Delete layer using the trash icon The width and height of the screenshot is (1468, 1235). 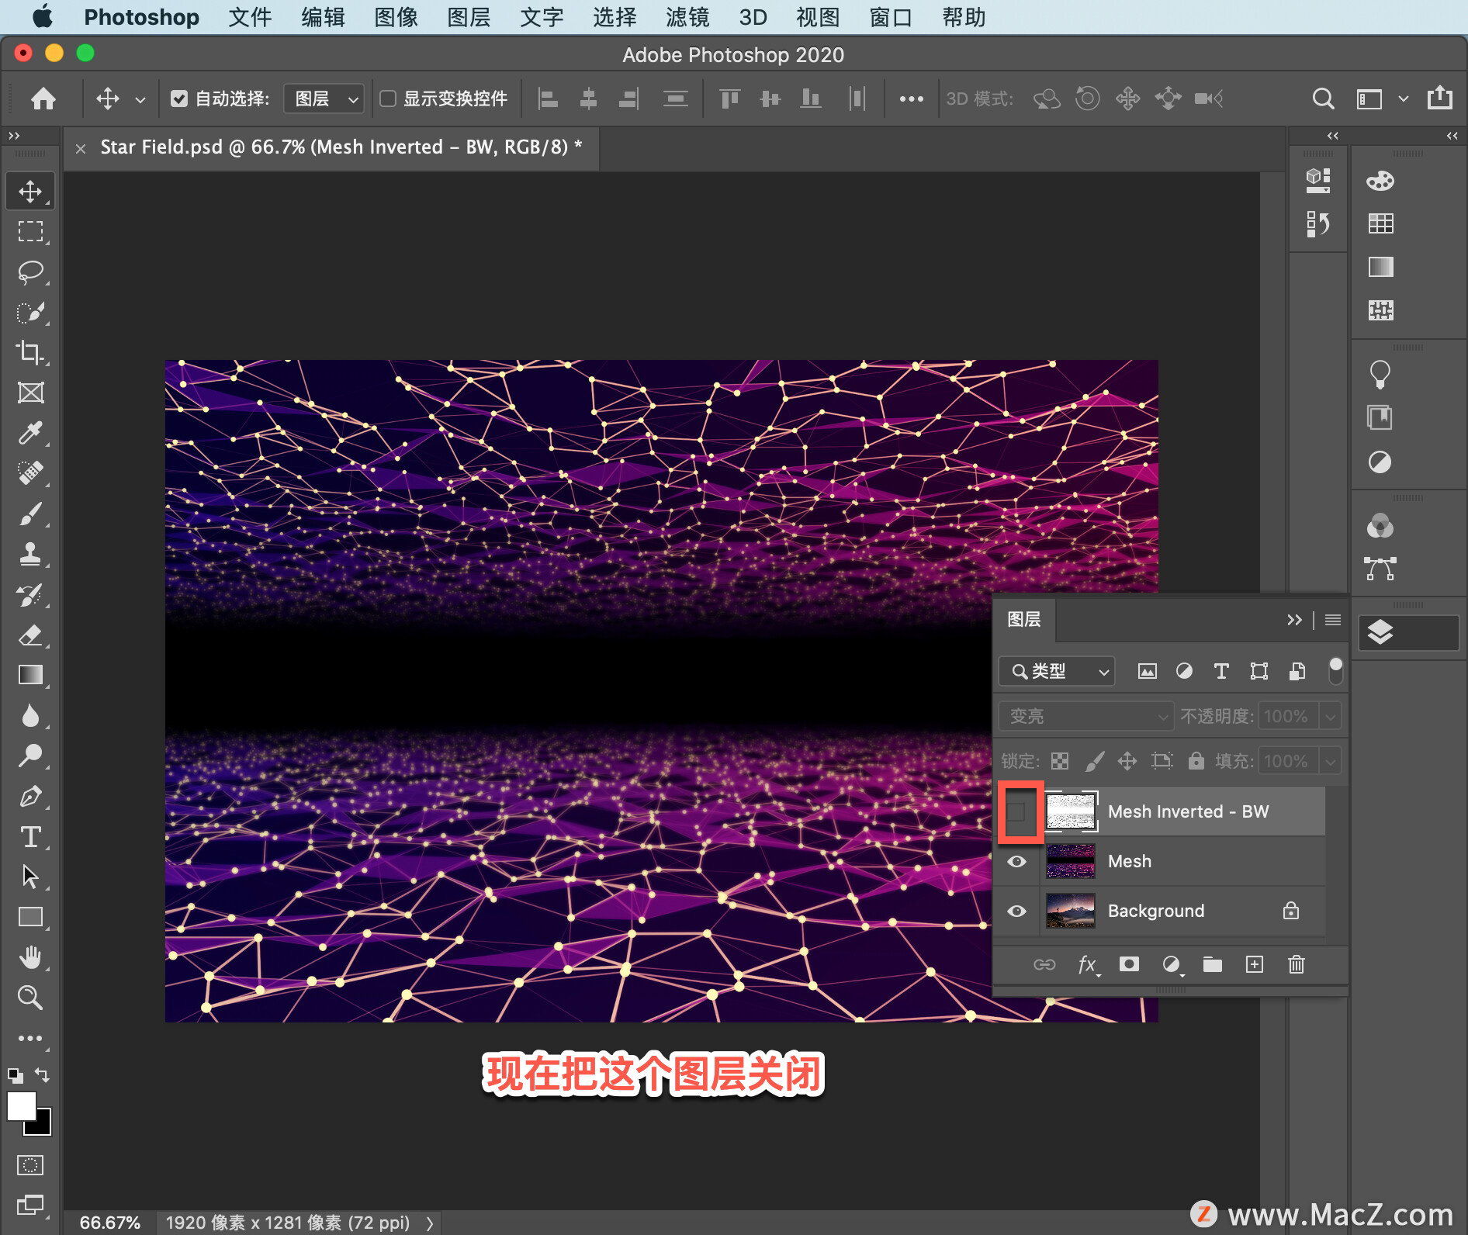tap(1296, 964)
